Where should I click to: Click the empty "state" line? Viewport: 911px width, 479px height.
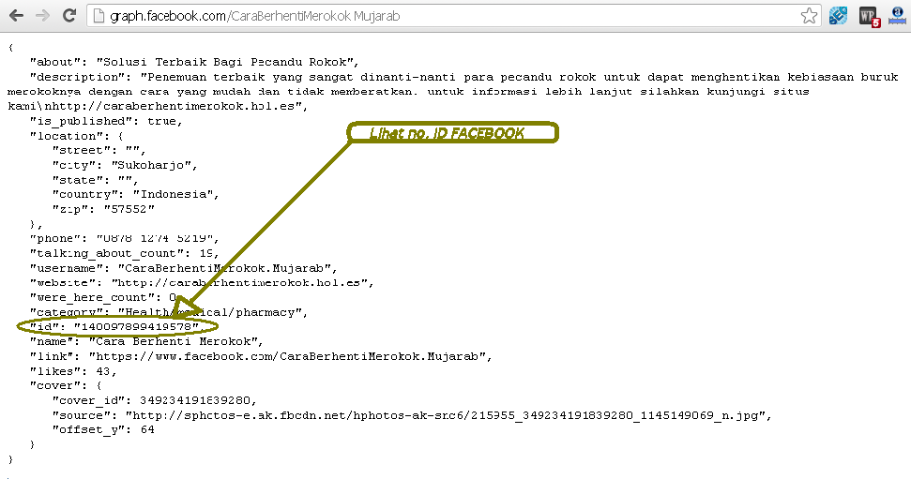pyautogui.click(x=96, y=180)
